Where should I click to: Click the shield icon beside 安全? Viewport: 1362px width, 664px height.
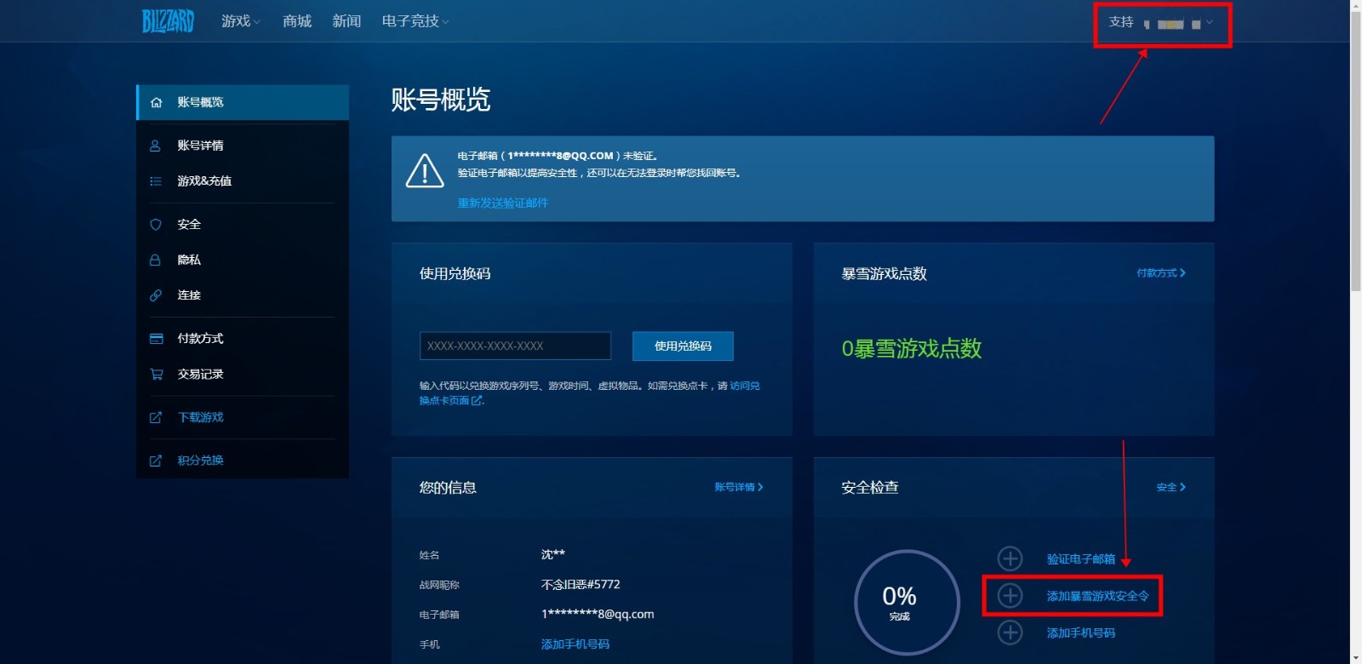[155, 225]
